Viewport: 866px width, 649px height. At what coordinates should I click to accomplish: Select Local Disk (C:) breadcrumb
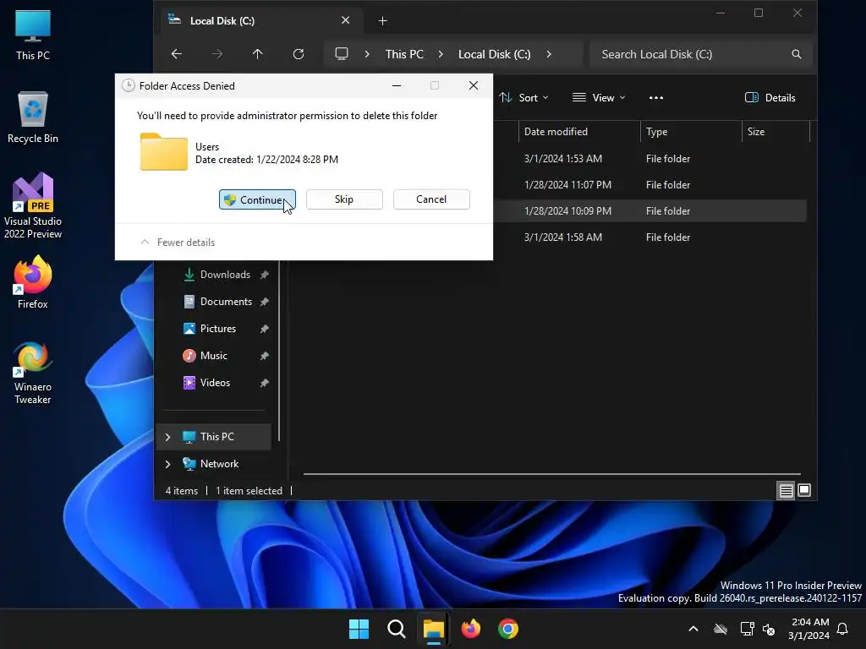[x=494, y=54]
